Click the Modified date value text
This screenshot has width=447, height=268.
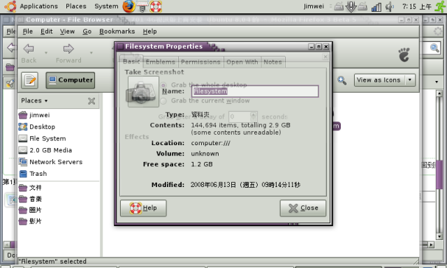245,185
